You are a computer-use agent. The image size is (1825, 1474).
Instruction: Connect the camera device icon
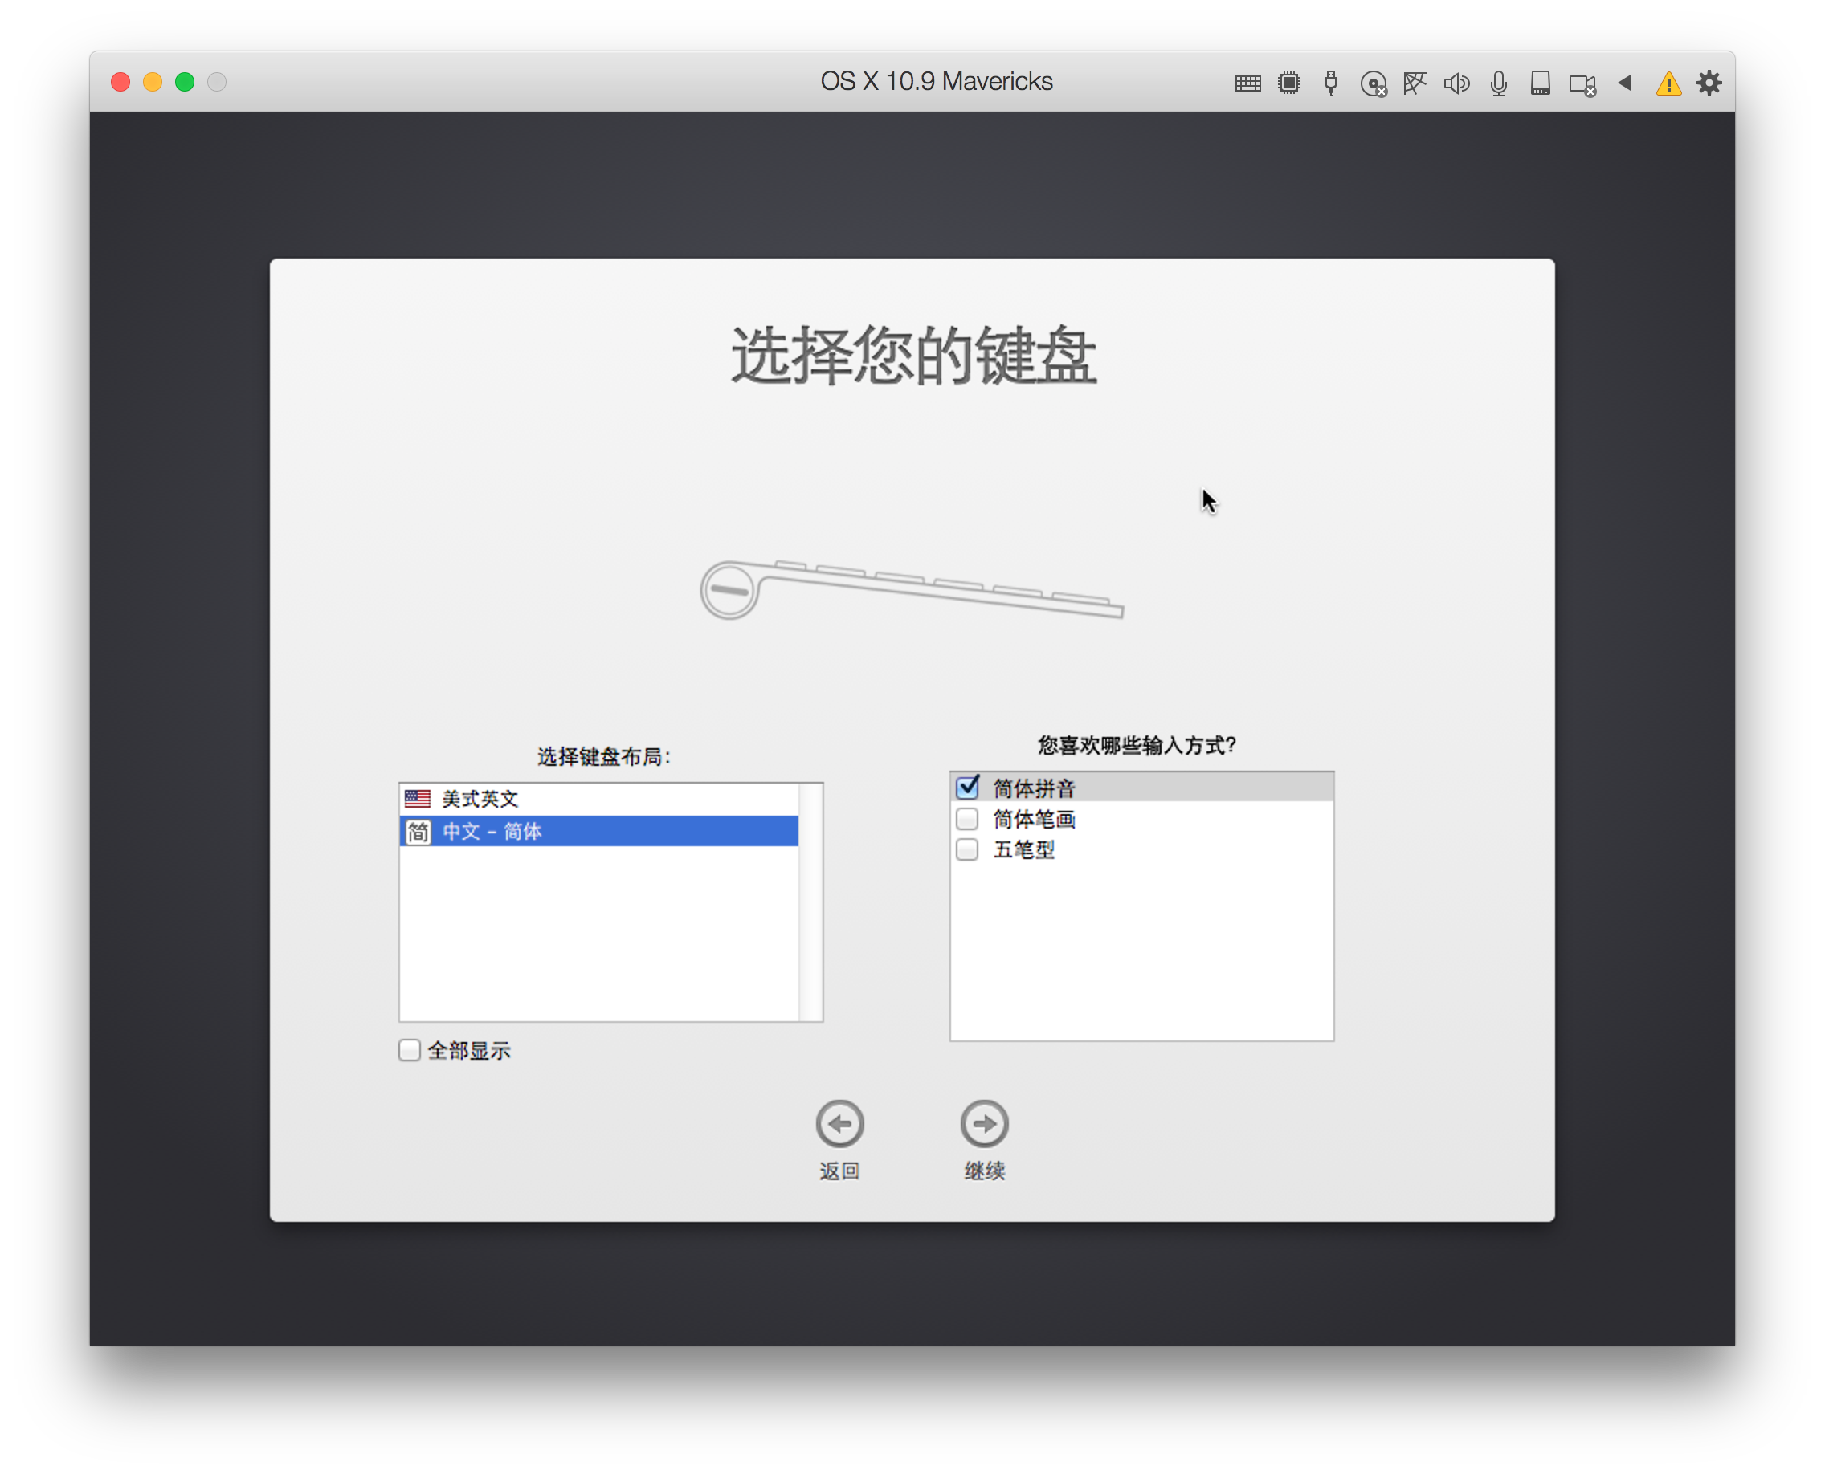1580,83
